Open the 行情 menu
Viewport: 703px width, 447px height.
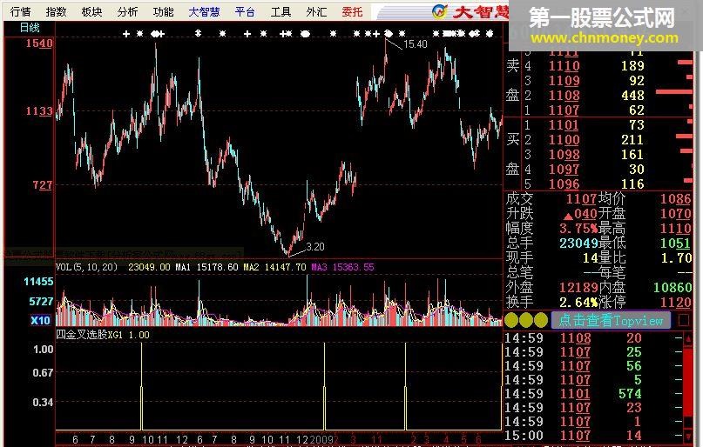(x=21, y=11)
